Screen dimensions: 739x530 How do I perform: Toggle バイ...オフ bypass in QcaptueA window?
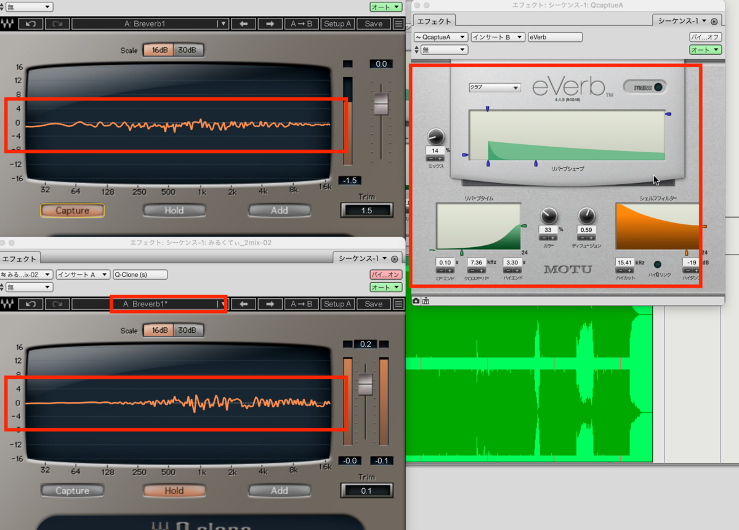[x=705, y=37]
